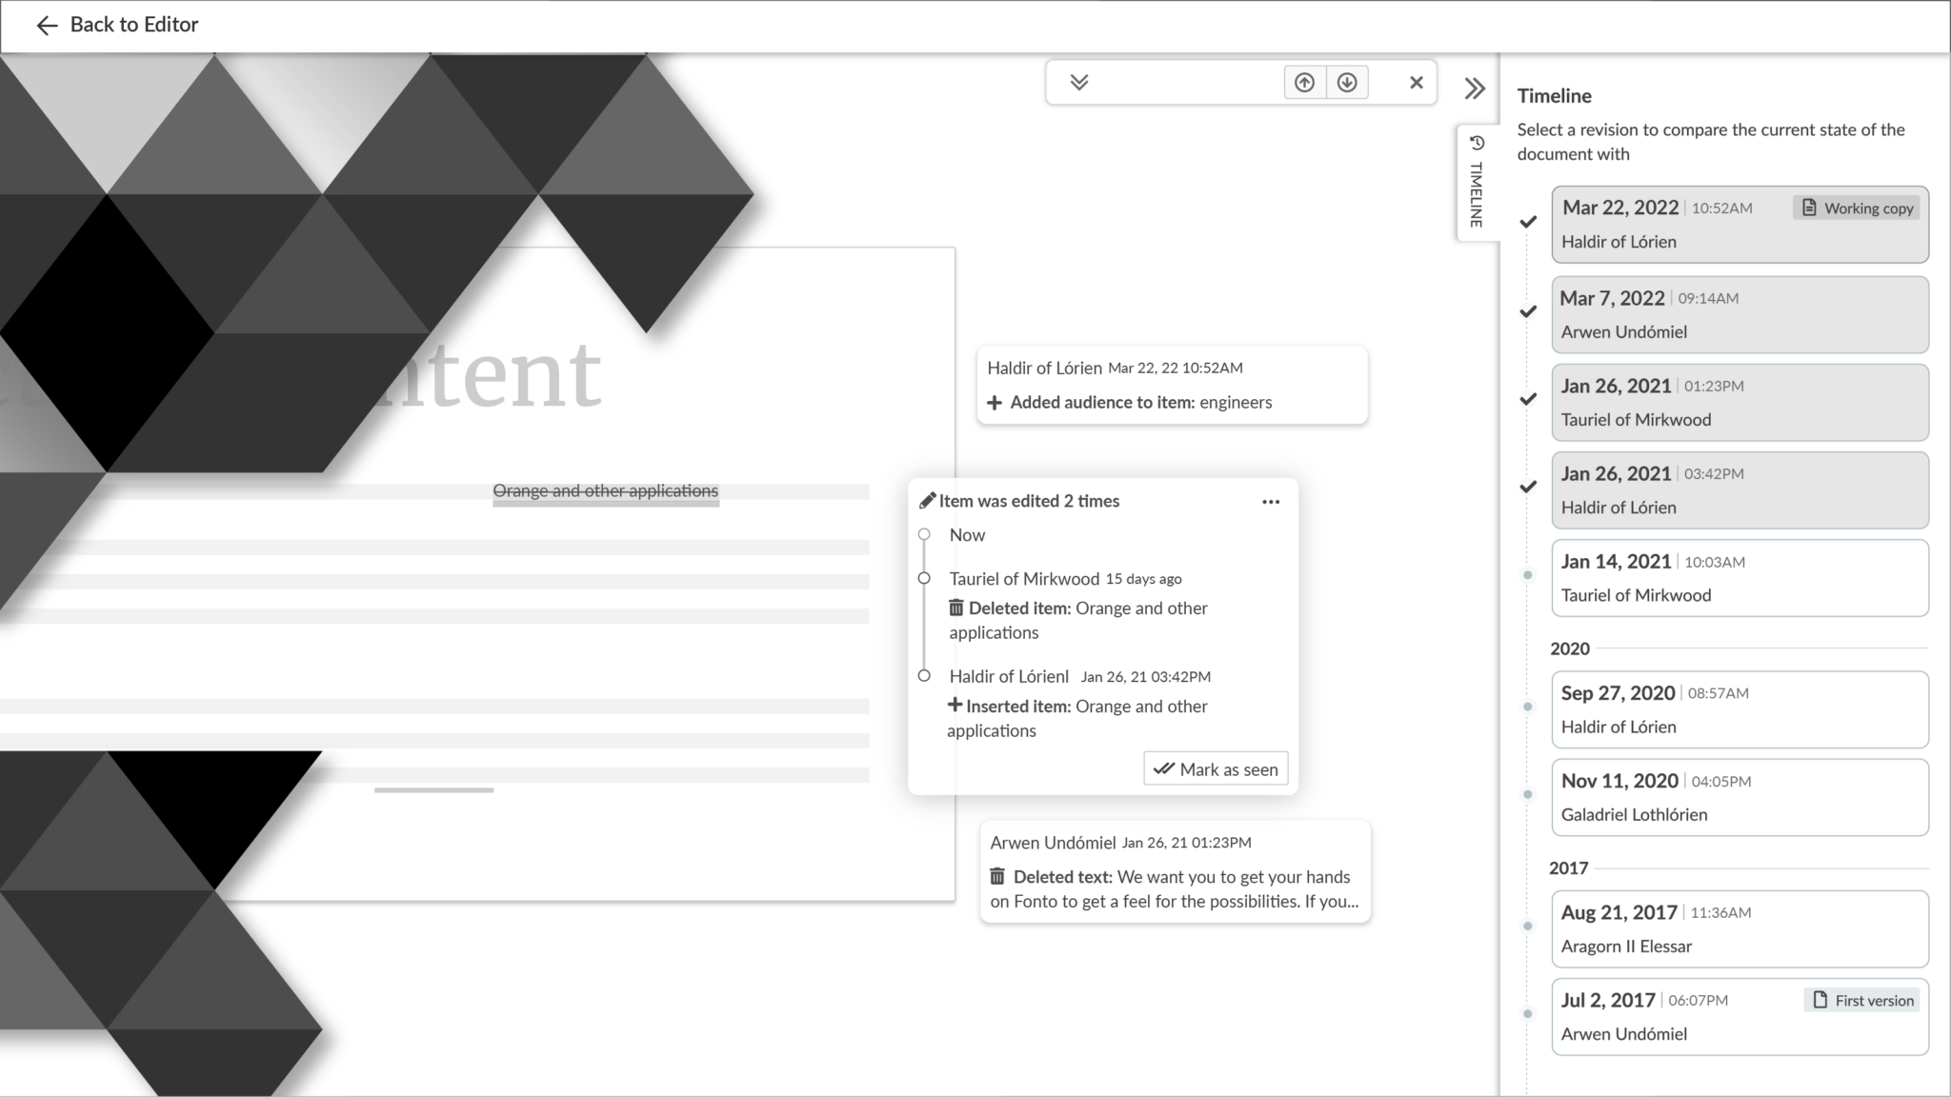
Task: Expand the change card with the double-down chevron
Action: 1079,82
